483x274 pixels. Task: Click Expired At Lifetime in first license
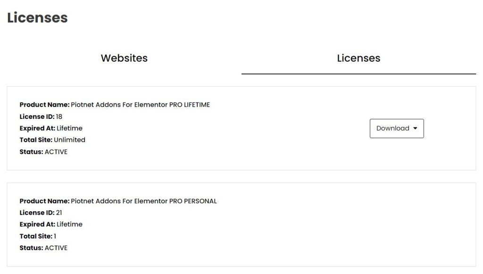click(x=51, y=128)
